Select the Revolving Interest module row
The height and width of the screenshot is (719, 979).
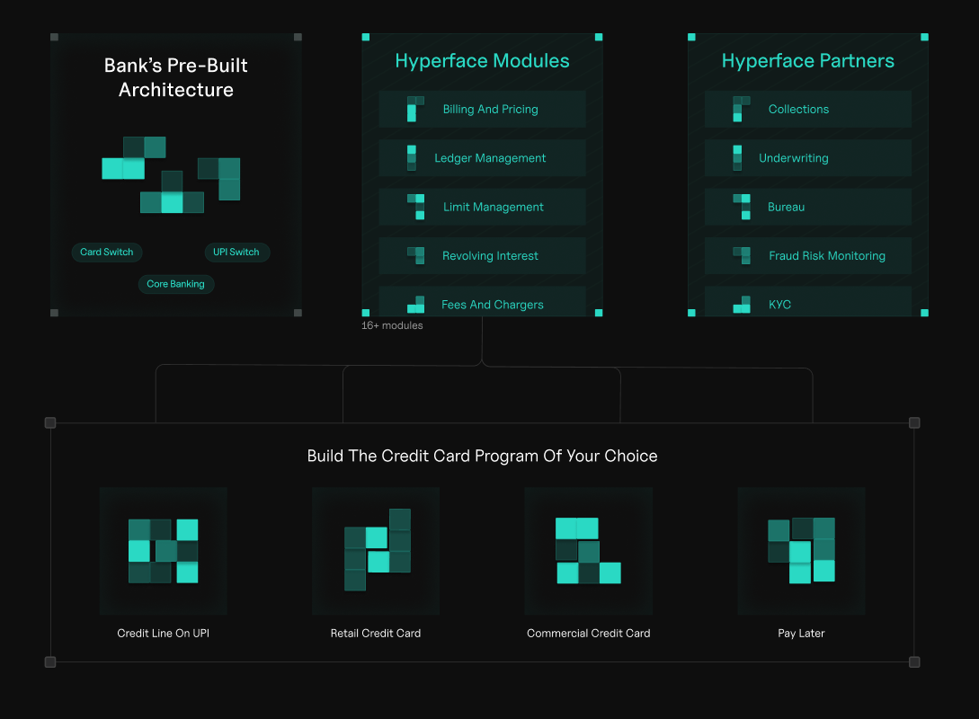(483, 255)
